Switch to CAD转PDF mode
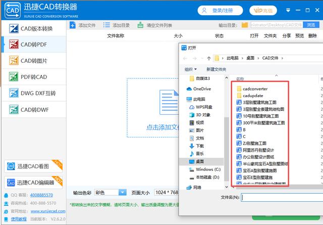This screenshot has width=323, height=225. (34, 44)
